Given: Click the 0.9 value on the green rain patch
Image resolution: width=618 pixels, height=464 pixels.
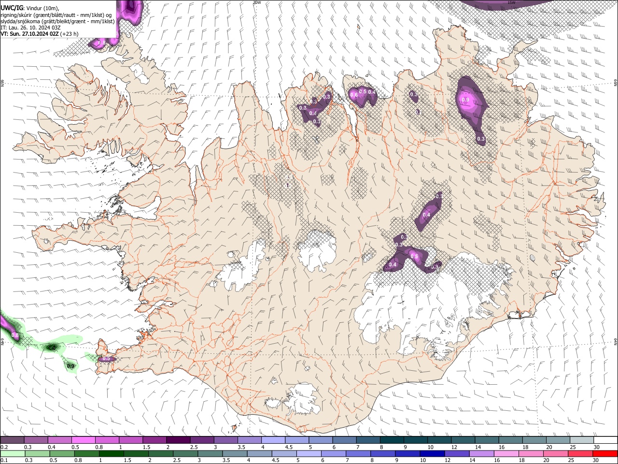Looking at the screenshot, I should (70, 366).
